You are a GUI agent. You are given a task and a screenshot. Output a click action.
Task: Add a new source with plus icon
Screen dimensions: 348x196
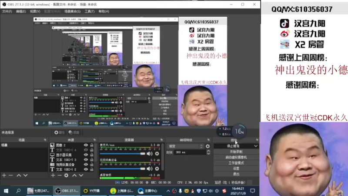[x=53, y=176]
